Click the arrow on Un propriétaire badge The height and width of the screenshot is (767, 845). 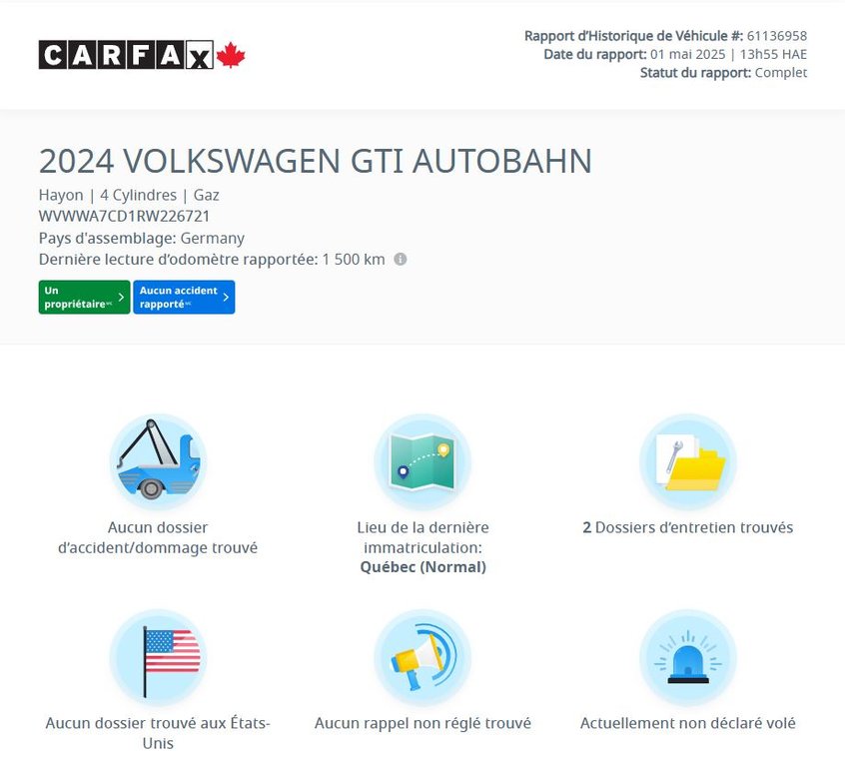121,297
